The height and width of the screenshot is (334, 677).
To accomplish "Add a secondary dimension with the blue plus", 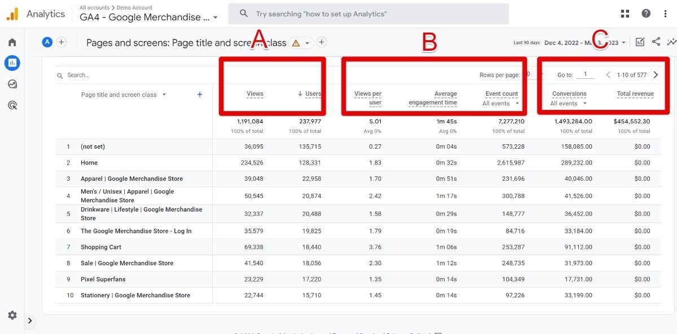I will click(x=199, y=95).
